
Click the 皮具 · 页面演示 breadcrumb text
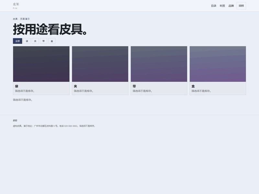21,19
